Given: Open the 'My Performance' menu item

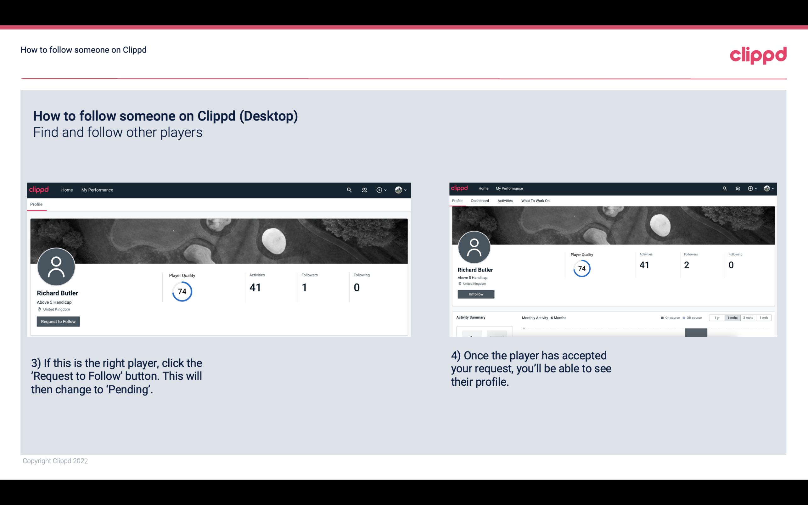Looking at the screenshot, I should click(x=97, y=190).
